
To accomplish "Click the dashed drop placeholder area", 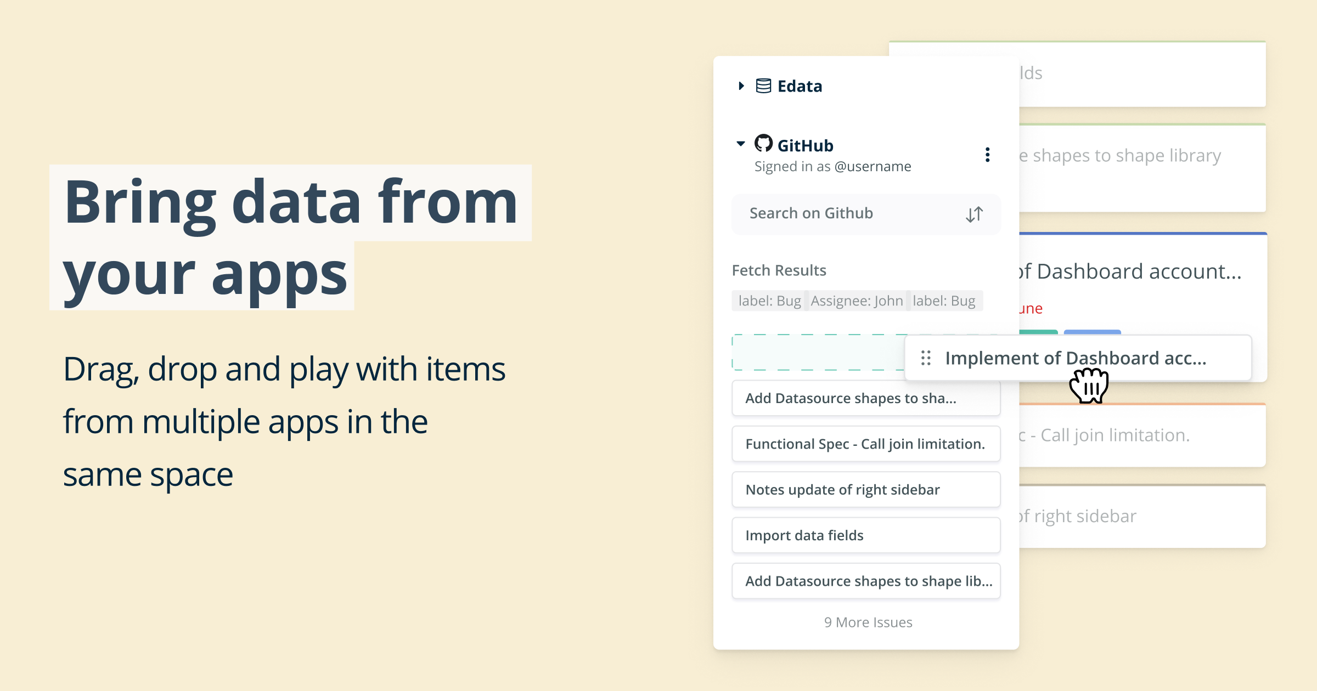I will point(818,353).
